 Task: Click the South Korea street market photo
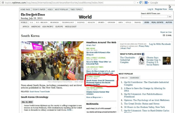(x=52, y=61)
